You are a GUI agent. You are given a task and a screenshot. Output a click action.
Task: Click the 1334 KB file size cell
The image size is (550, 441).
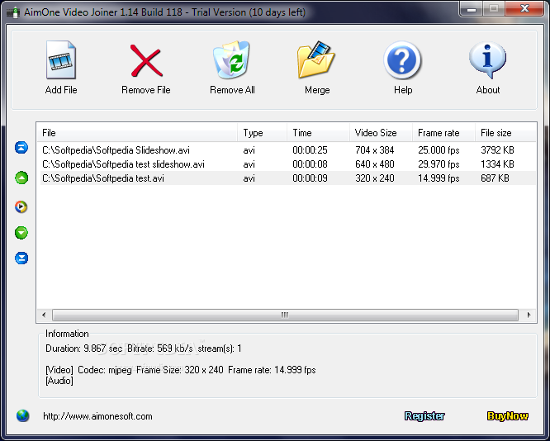tap(497, 164)
